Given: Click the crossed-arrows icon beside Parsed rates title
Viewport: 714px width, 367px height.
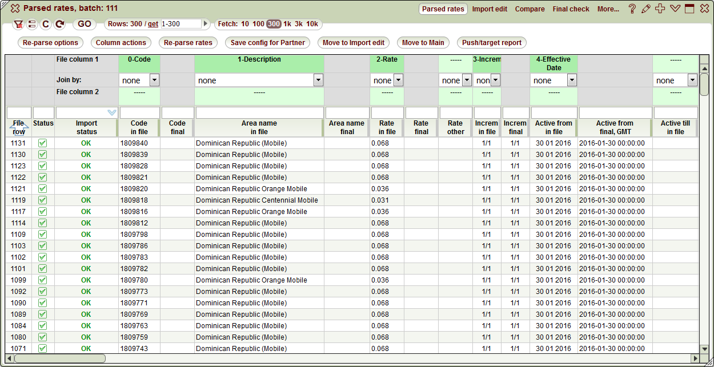Looking at the screenshot, I should tap(14, 9).
